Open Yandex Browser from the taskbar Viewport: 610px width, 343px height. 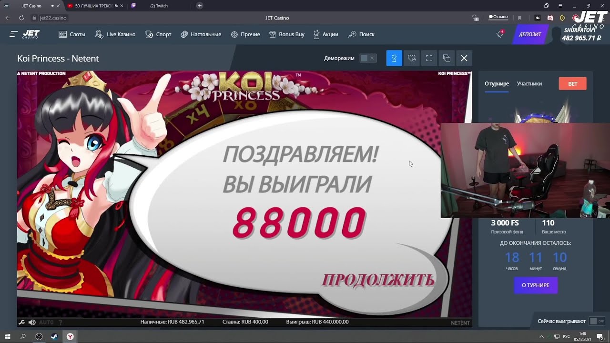pyautogui.click(x=70, y=336)
